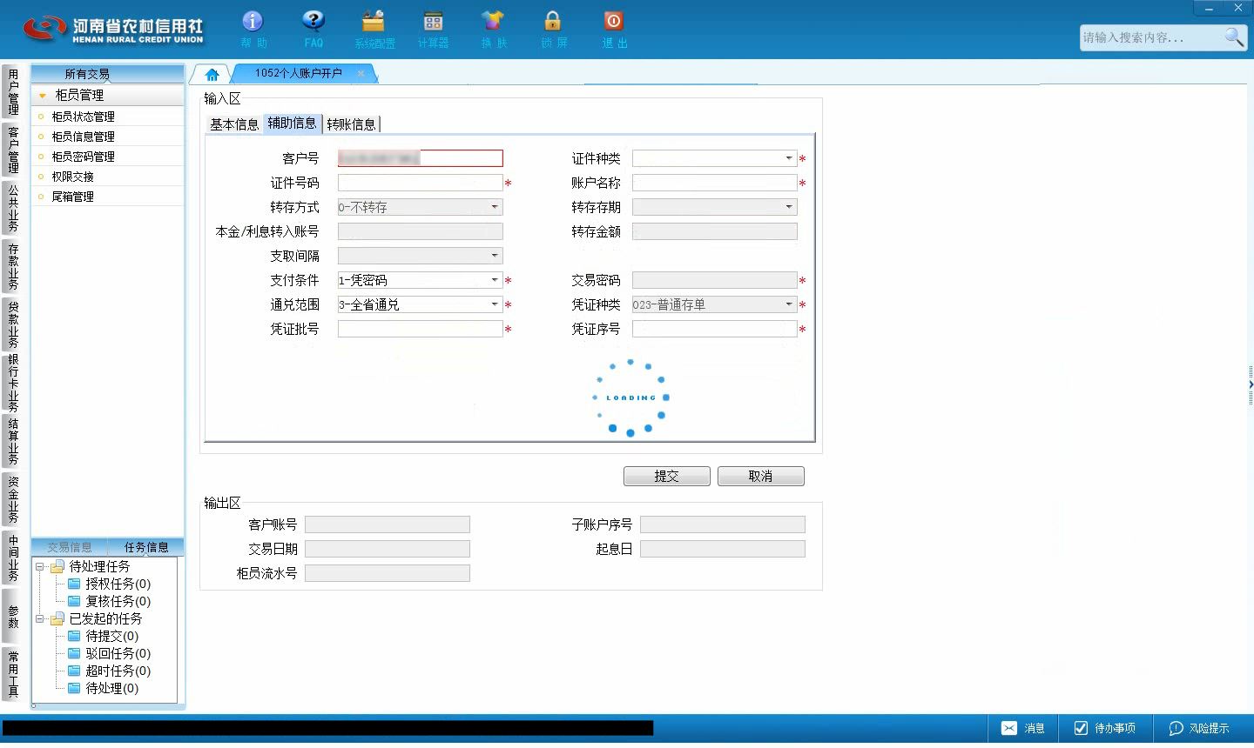Select 驳回任务(0) task item

point(118,653)
